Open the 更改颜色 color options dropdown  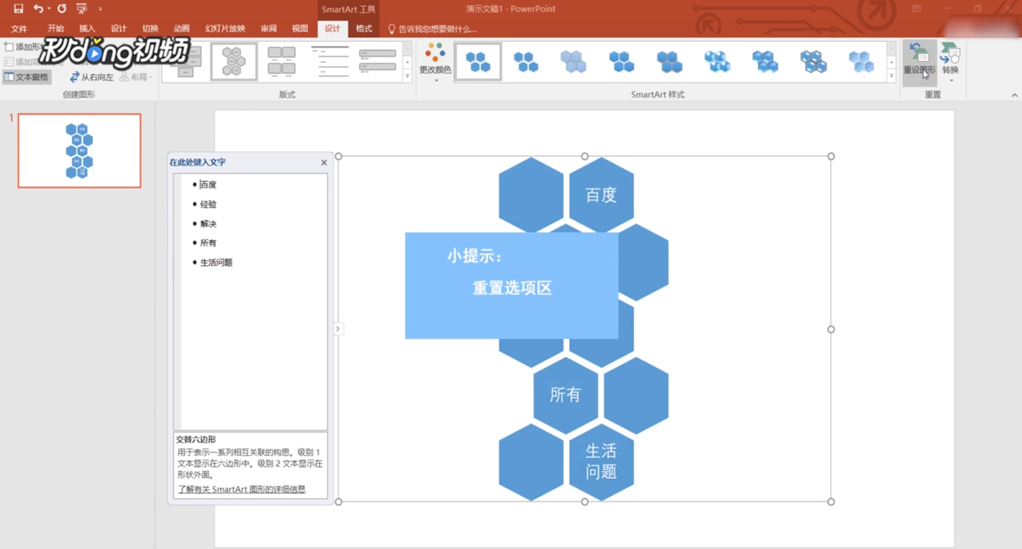(435, 62)
